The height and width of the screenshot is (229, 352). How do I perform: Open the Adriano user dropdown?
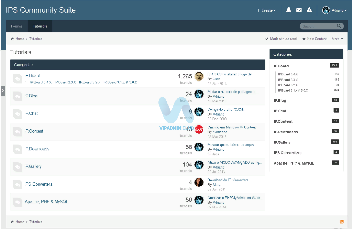(339, 10)
